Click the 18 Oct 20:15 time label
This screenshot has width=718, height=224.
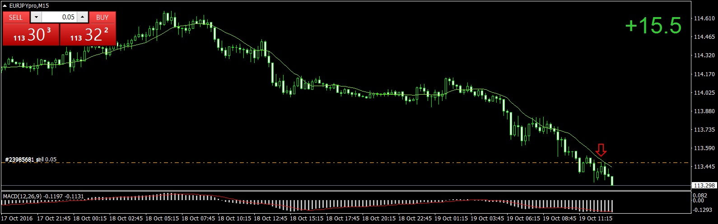pos(379,219)
